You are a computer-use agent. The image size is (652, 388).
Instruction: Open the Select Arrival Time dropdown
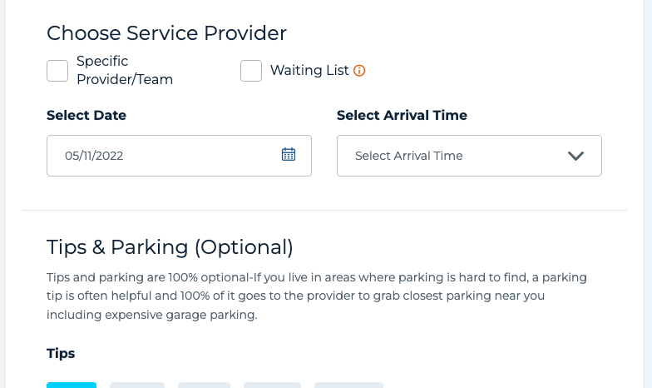(x=468, y=156)
